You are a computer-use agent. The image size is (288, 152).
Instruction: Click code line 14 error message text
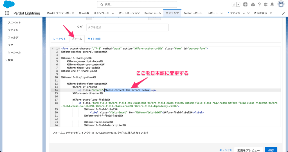point(127,90)
